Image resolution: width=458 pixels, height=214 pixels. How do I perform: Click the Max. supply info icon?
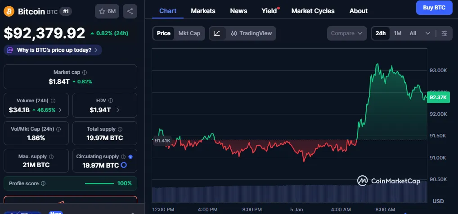point(51,157)
